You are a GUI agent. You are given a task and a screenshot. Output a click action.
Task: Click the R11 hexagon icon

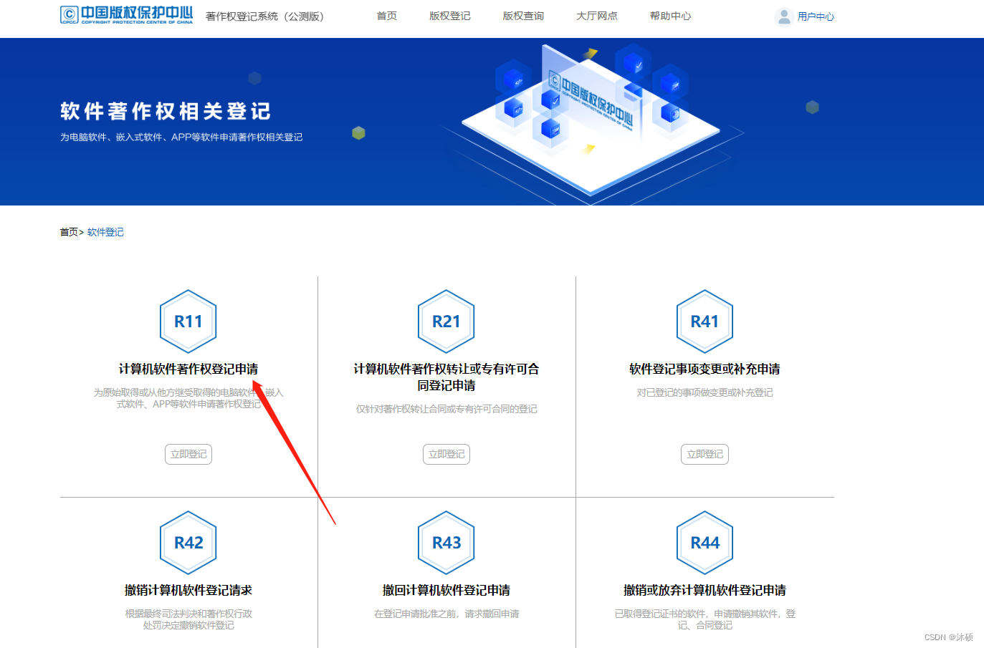[x=188, y=321]
